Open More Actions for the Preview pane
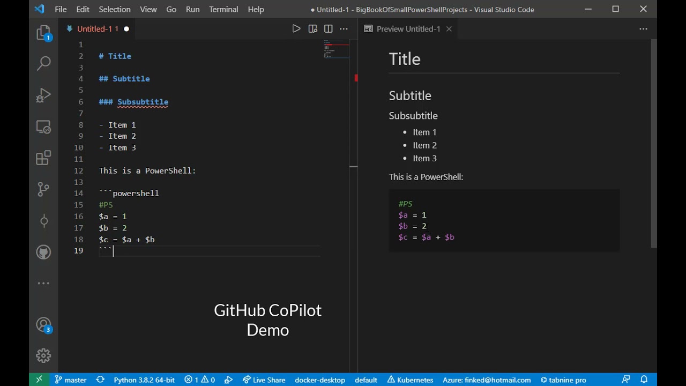 coord(643,29)
